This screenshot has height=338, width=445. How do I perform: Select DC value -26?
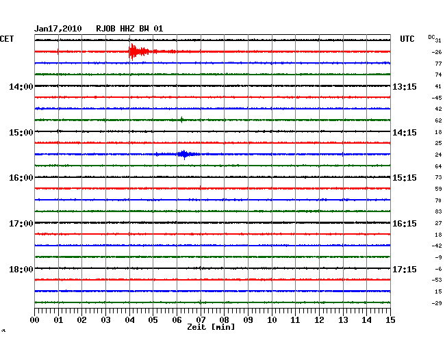point(437,52)
